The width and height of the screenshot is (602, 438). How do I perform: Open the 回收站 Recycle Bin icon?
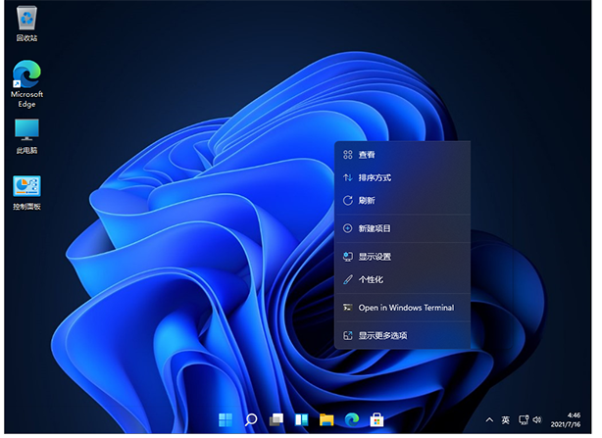click(26, 19)
